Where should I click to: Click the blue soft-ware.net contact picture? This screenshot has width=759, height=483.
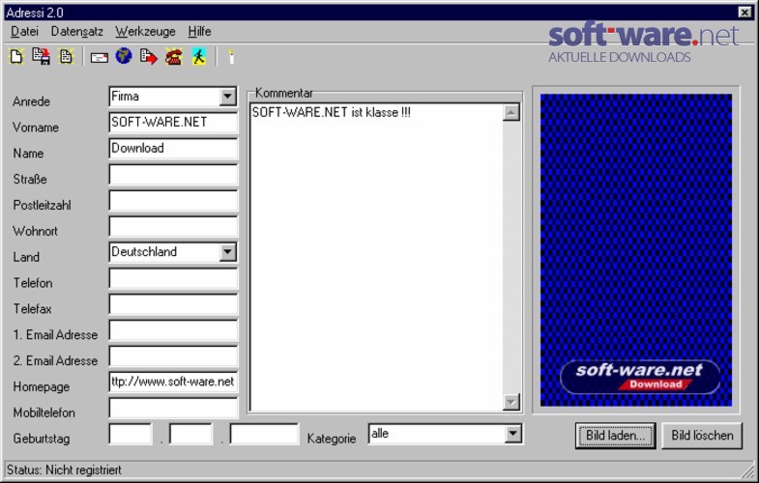click(635, 250)
